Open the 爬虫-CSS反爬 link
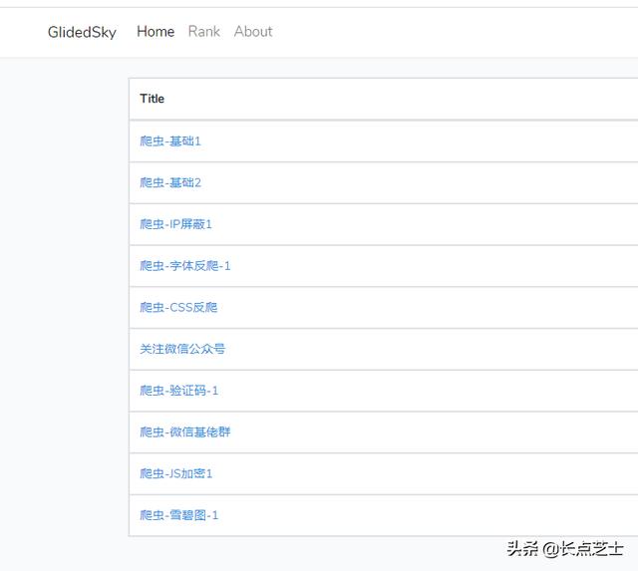This screenshot has width=638, height=571. tap(178, 307)
